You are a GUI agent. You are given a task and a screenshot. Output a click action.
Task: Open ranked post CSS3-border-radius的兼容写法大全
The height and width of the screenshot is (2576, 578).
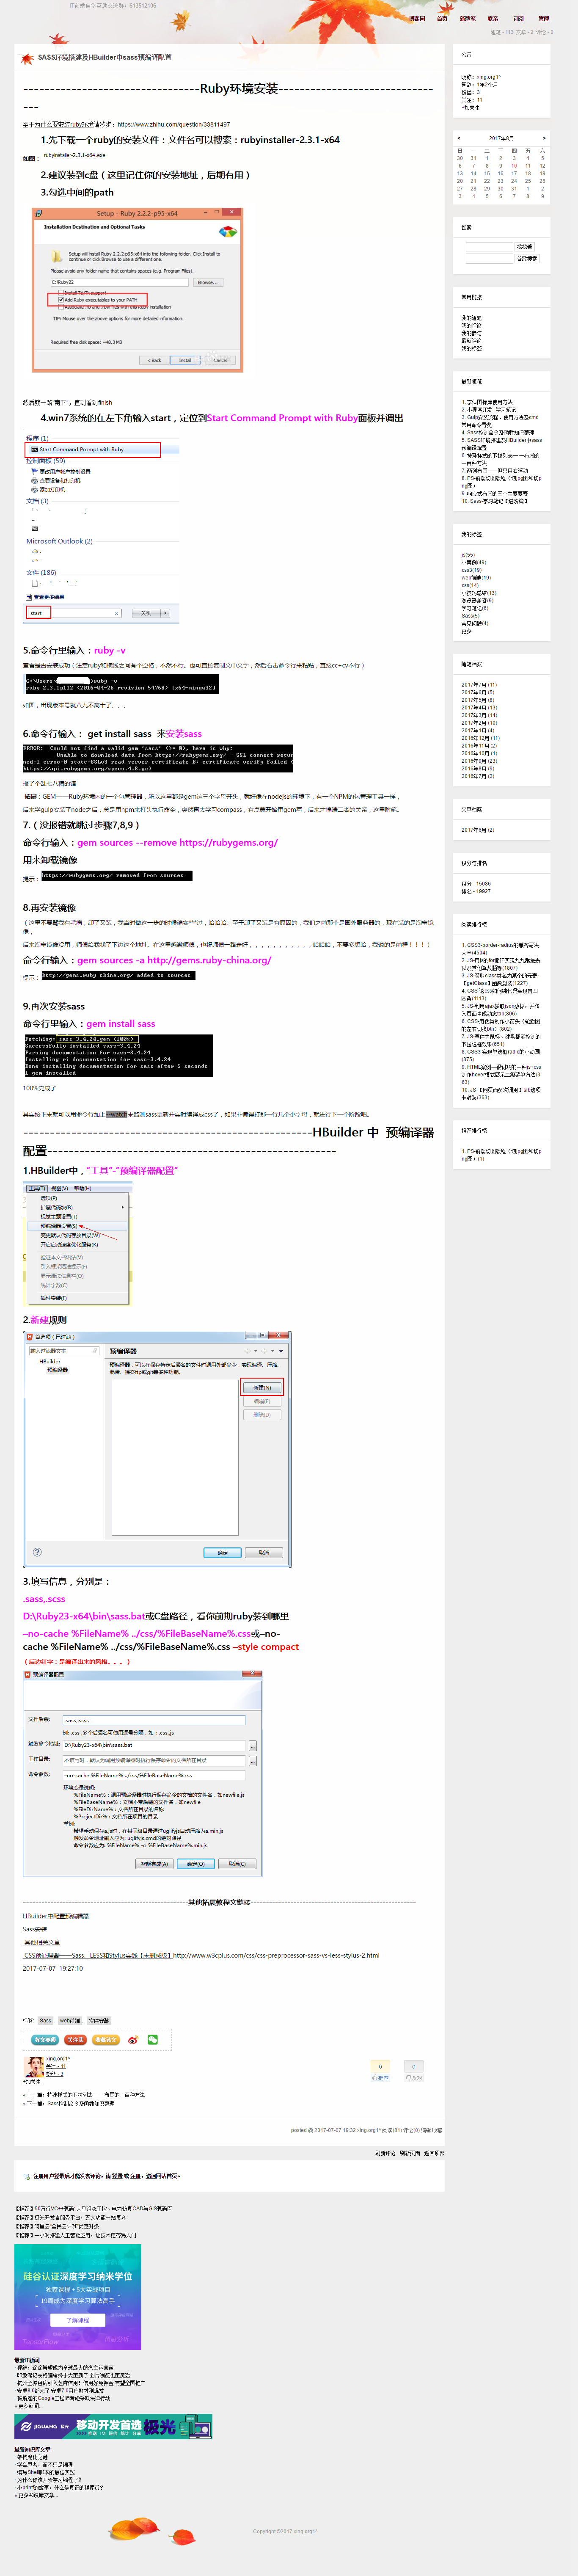[501, 949]
